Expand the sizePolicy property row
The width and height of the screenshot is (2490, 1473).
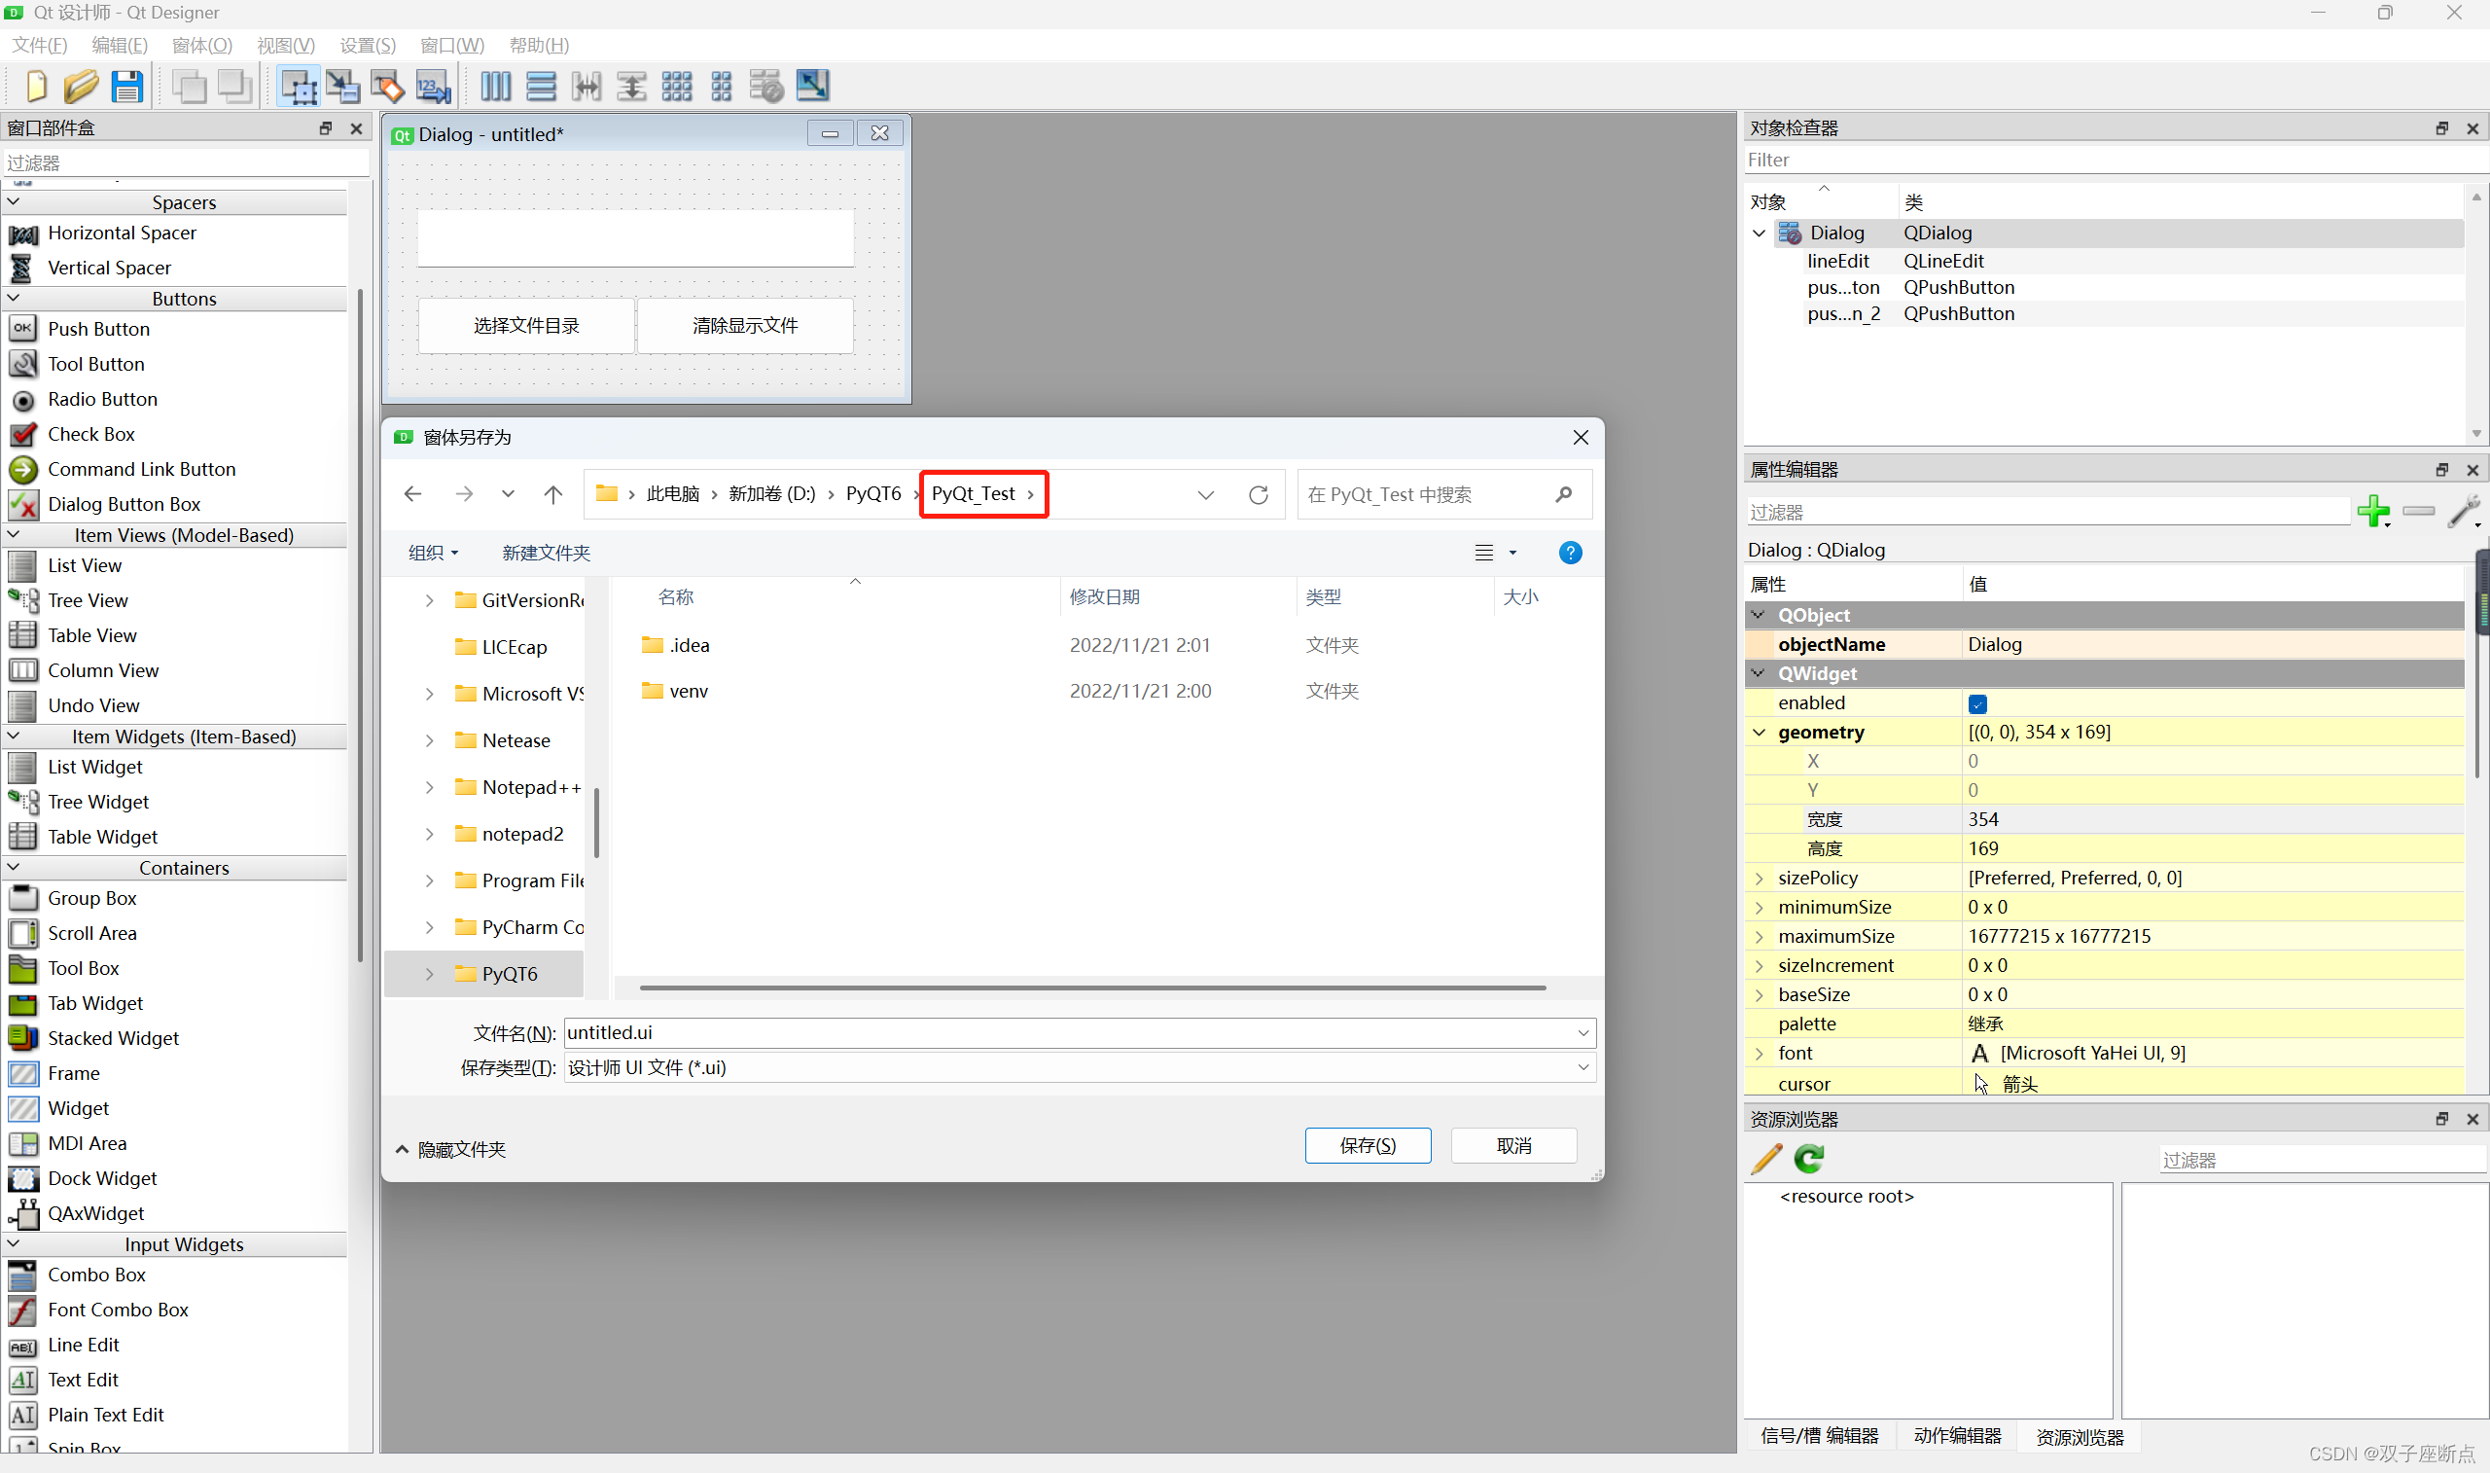click(1759, 879)
